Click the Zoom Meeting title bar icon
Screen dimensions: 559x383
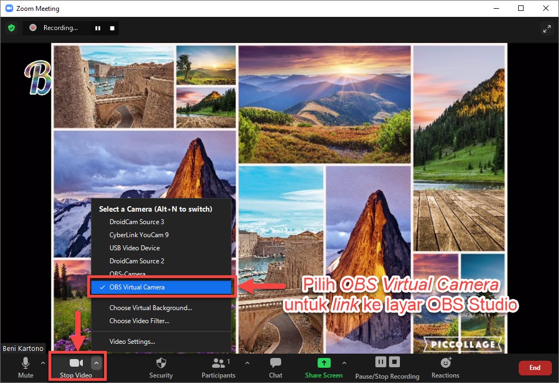click(9, 8)
